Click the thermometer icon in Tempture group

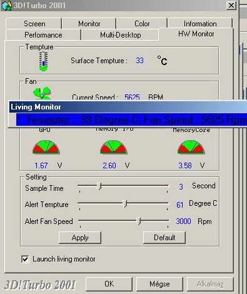pyautogui.click(x=44, y=61)
